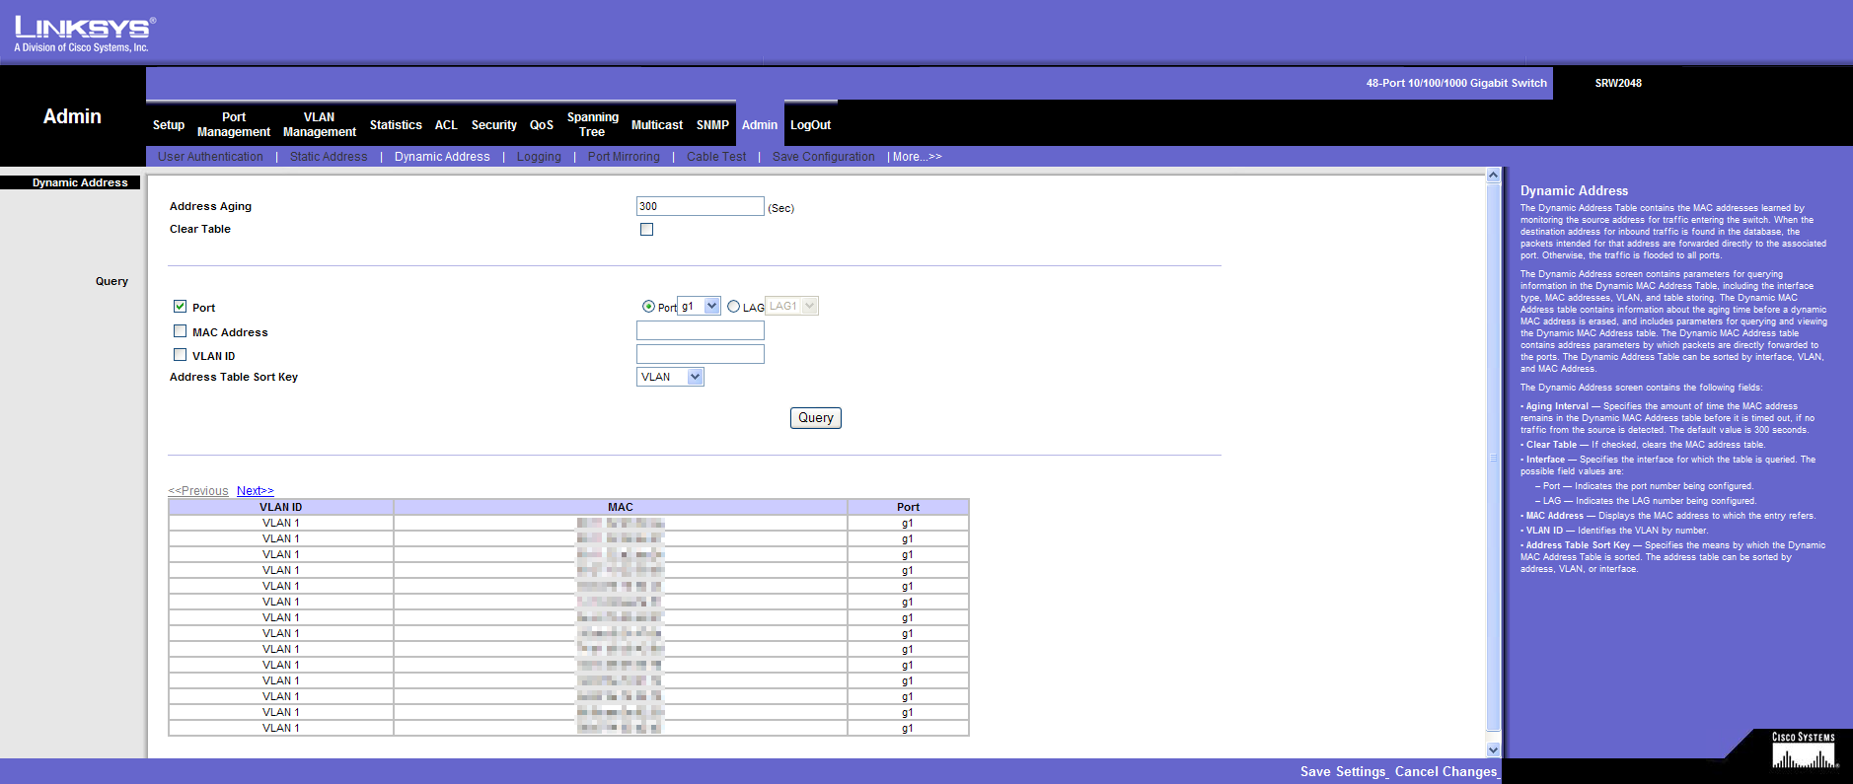Click the Linksys logo

coord(83,34)
